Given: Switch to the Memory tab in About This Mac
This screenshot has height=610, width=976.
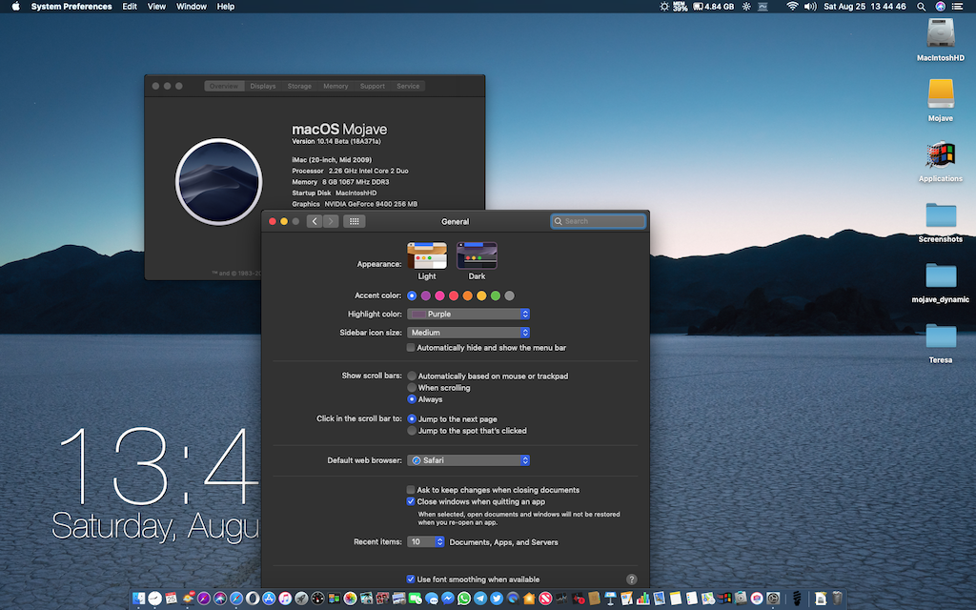Looking at the screenshot, I should [335, 86].
